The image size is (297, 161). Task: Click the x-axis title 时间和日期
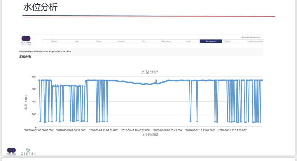tap(150, 135)
